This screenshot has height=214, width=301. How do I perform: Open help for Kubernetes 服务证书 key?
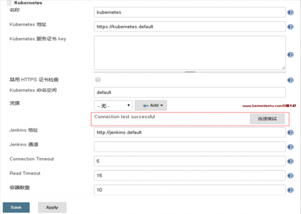click(x=290, y=55)
